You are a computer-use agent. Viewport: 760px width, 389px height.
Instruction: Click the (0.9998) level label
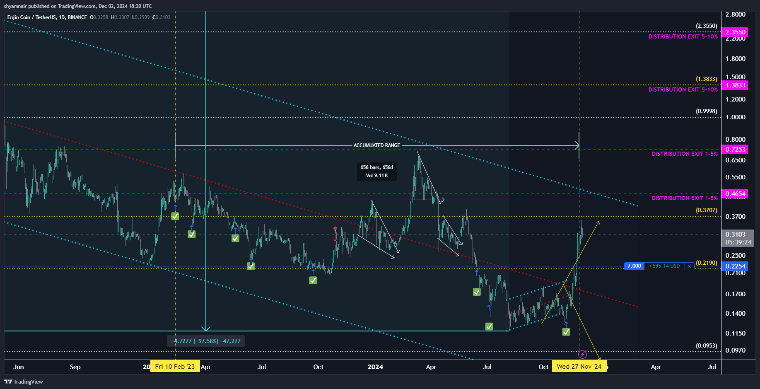click(706, 111)
